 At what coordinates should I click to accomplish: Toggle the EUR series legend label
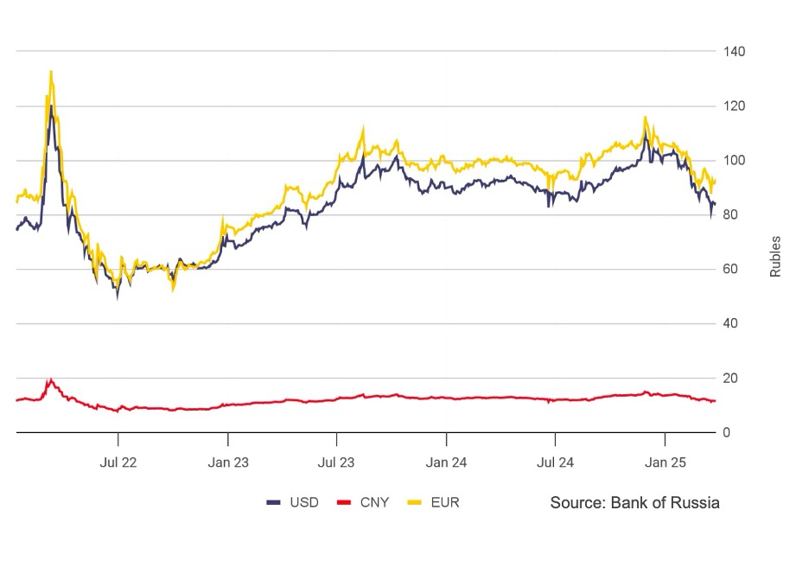445,502
